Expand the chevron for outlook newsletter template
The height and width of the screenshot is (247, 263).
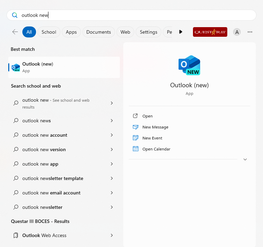coord(112,178)
